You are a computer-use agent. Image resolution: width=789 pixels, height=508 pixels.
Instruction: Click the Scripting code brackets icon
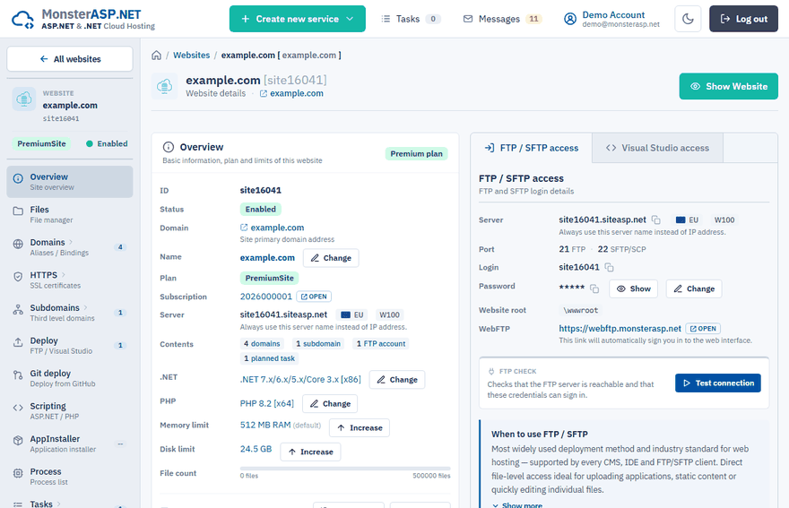click(18, 408)
